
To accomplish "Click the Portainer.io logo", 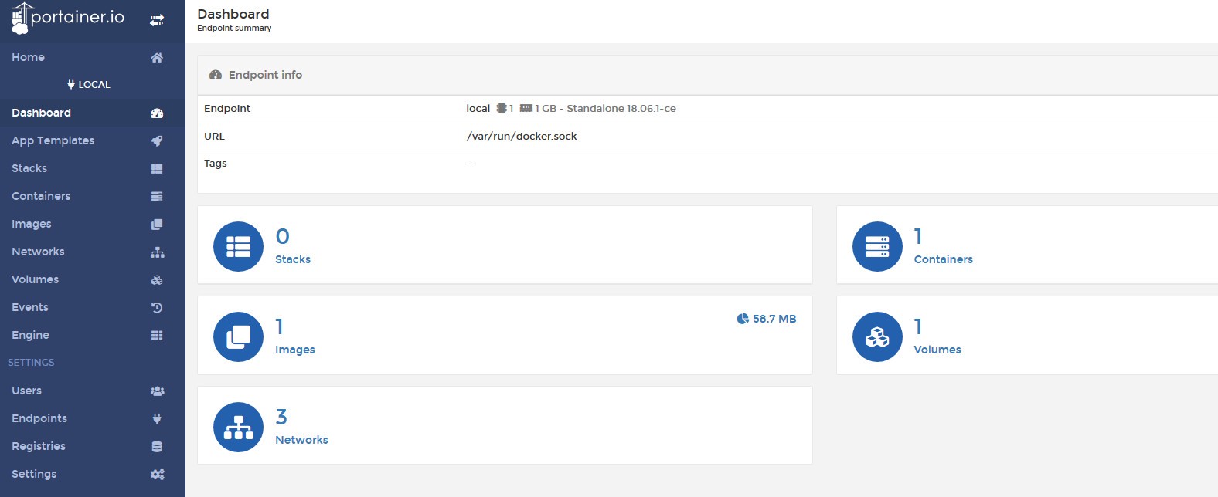I will point(68,18).
